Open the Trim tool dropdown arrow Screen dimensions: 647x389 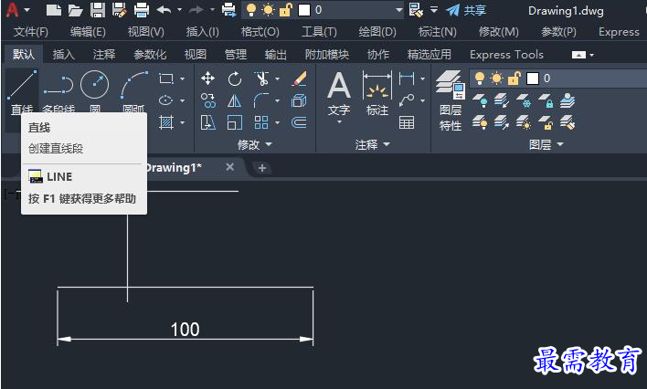277,79
